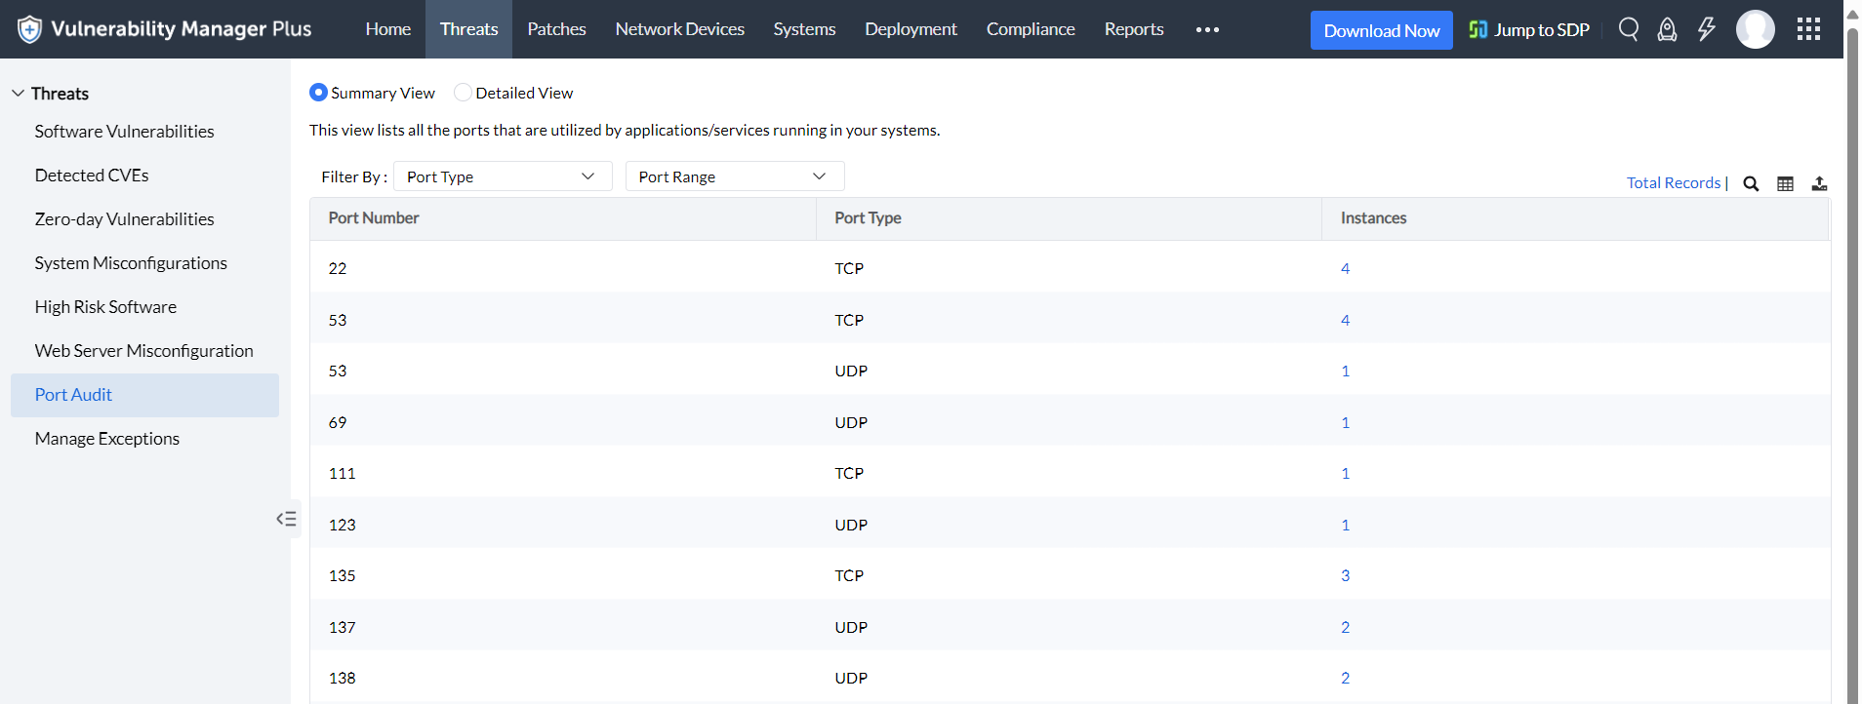Screen dimensions: 1862x704
Task: Open the apps grid launcher
Action: (x=1808, y=29)
